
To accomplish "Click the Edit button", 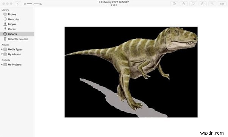I will pyautogui.click(x=222, y=4).
